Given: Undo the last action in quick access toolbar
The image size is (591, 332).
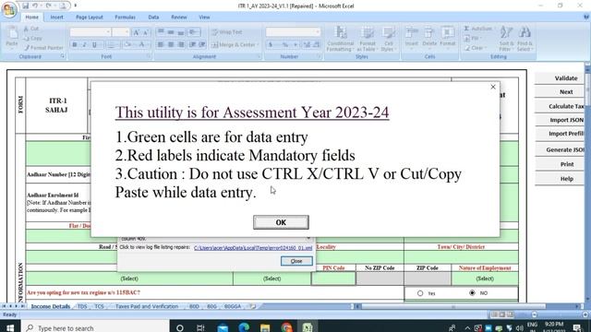Looking at the screenshot, I should point(35,6).
